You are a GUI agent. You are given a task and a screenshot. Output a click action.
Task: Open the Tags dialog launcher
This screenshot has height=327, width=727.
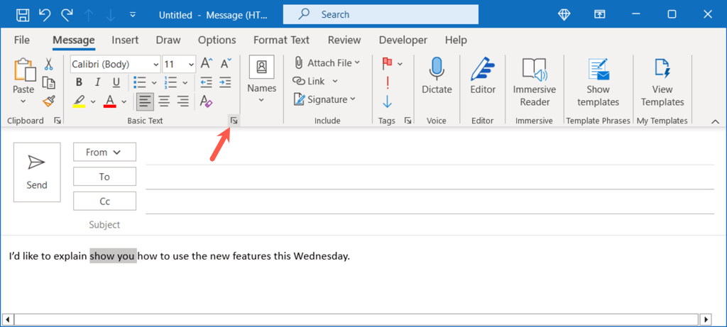pyautogui.click(x=408, y=121)
